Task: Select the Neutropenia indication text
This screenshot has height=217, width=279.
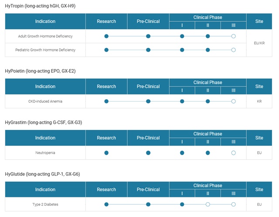Action: (45, 153)
